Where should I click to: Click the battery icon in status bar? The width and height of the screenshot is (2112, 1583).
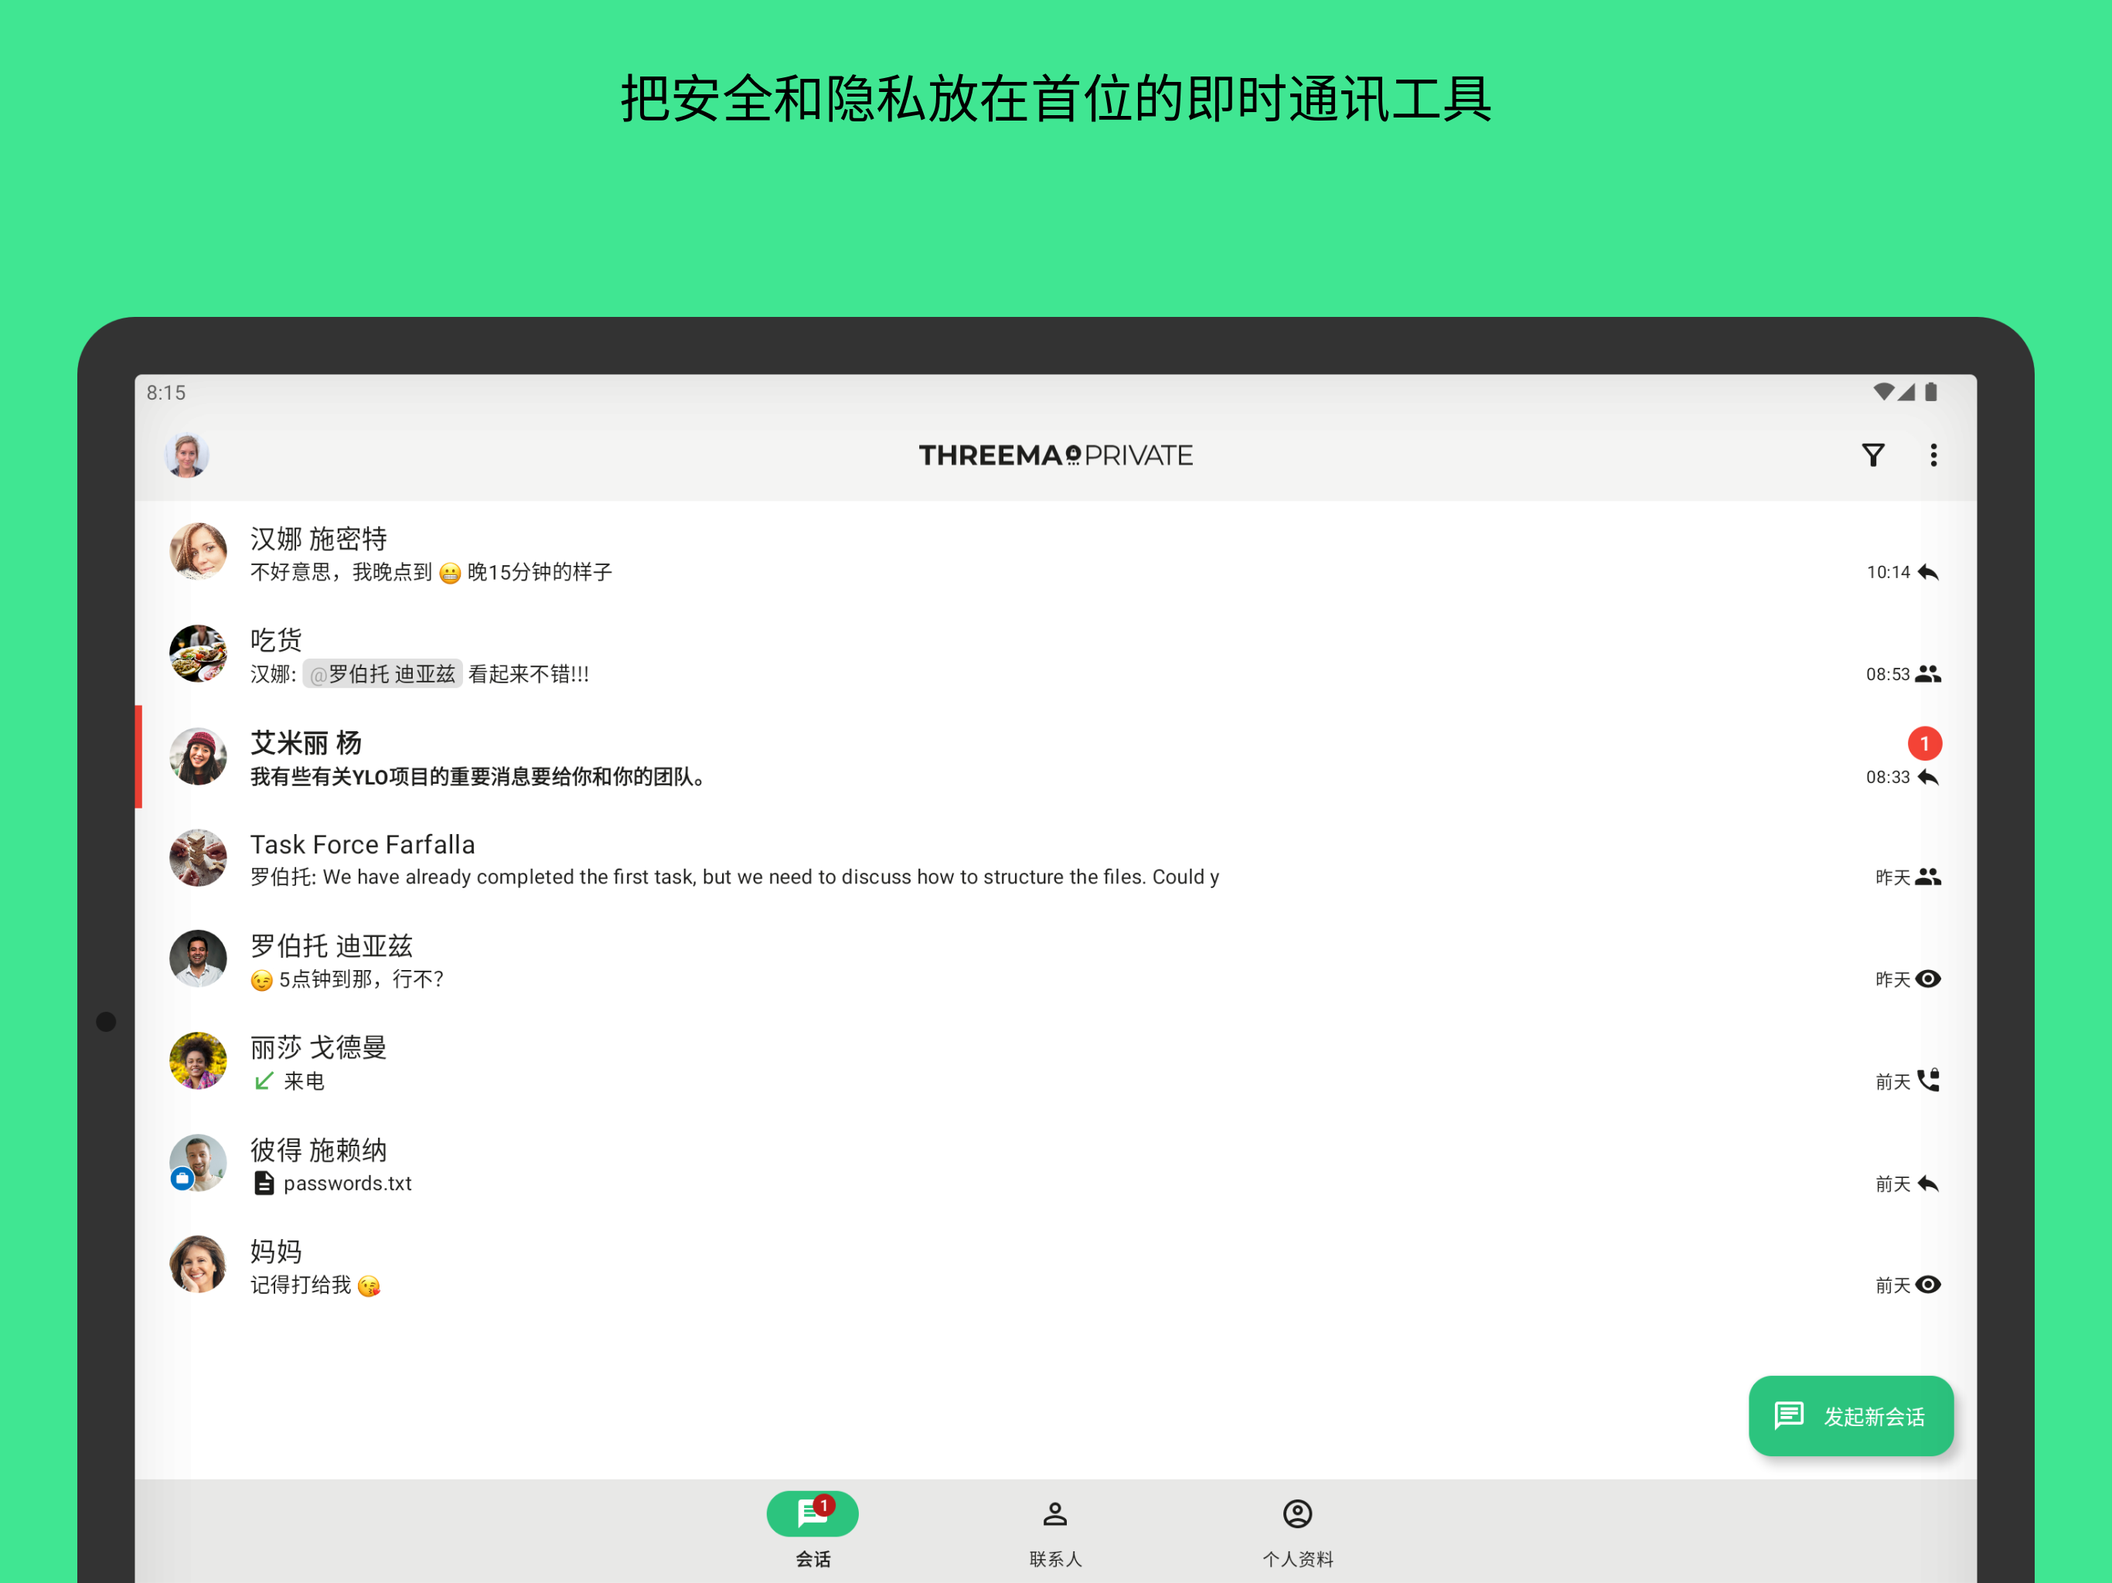pos(1930,391)
